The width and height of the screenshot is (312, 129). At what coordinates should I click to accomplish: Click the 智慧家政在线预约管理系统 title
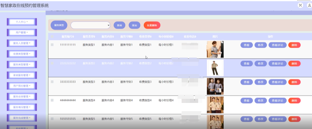(24, 5)
